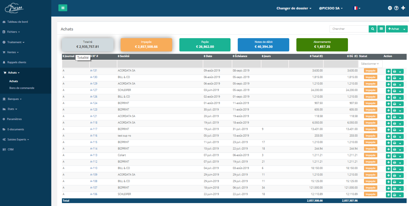Click the plus button for row A-117
The height and width of the screenshot is (206, 409).
coord(388,130)
